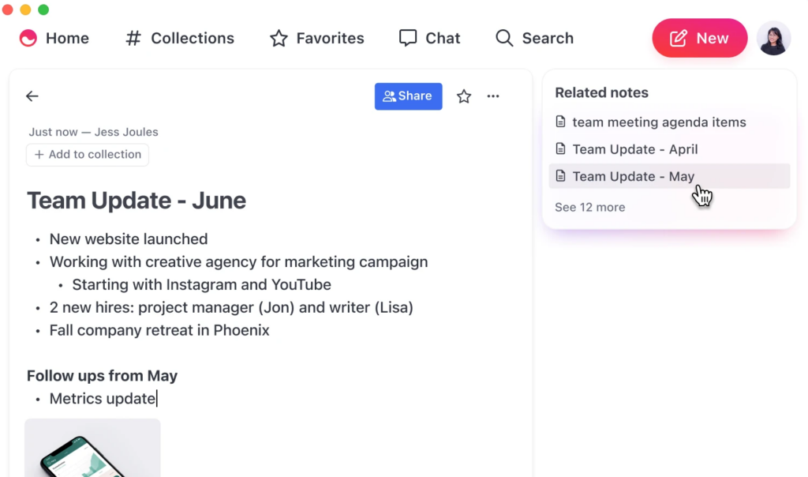This screenshot has width=808, height=477.
Task: Open related note Team Update - May
Action: [x=669, y=176]
